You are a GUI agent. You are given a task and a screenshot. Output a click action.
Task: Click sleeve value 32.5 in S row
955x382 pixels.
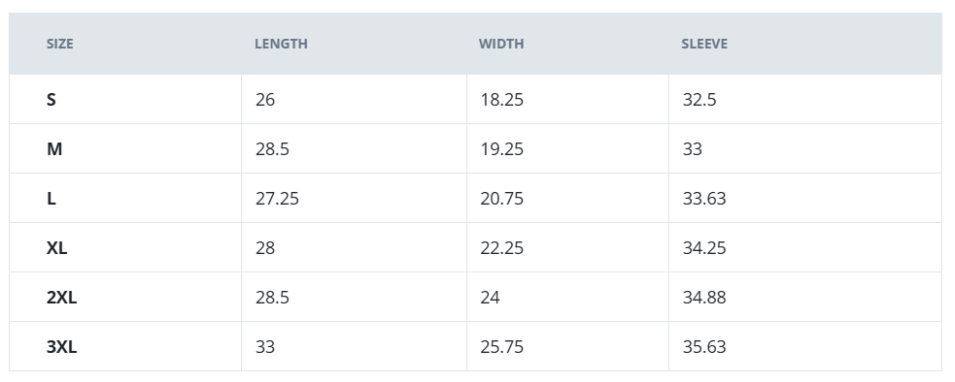tap(699, 100)
